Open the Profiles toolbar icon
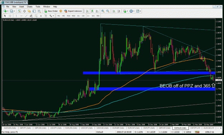Viewport: 224px width, 135px height. (11, 11)
